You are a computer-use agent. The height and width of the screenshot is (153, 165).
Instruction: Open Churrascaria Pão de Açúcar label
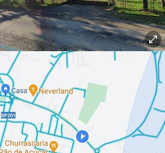pos(26,146)
